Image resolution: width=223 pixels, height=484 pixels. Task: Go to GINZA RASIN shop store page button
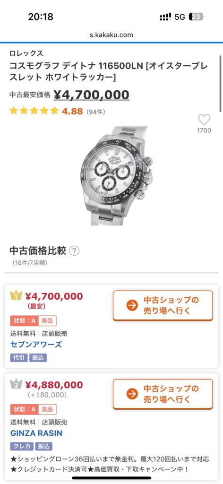tap(163, 394)
